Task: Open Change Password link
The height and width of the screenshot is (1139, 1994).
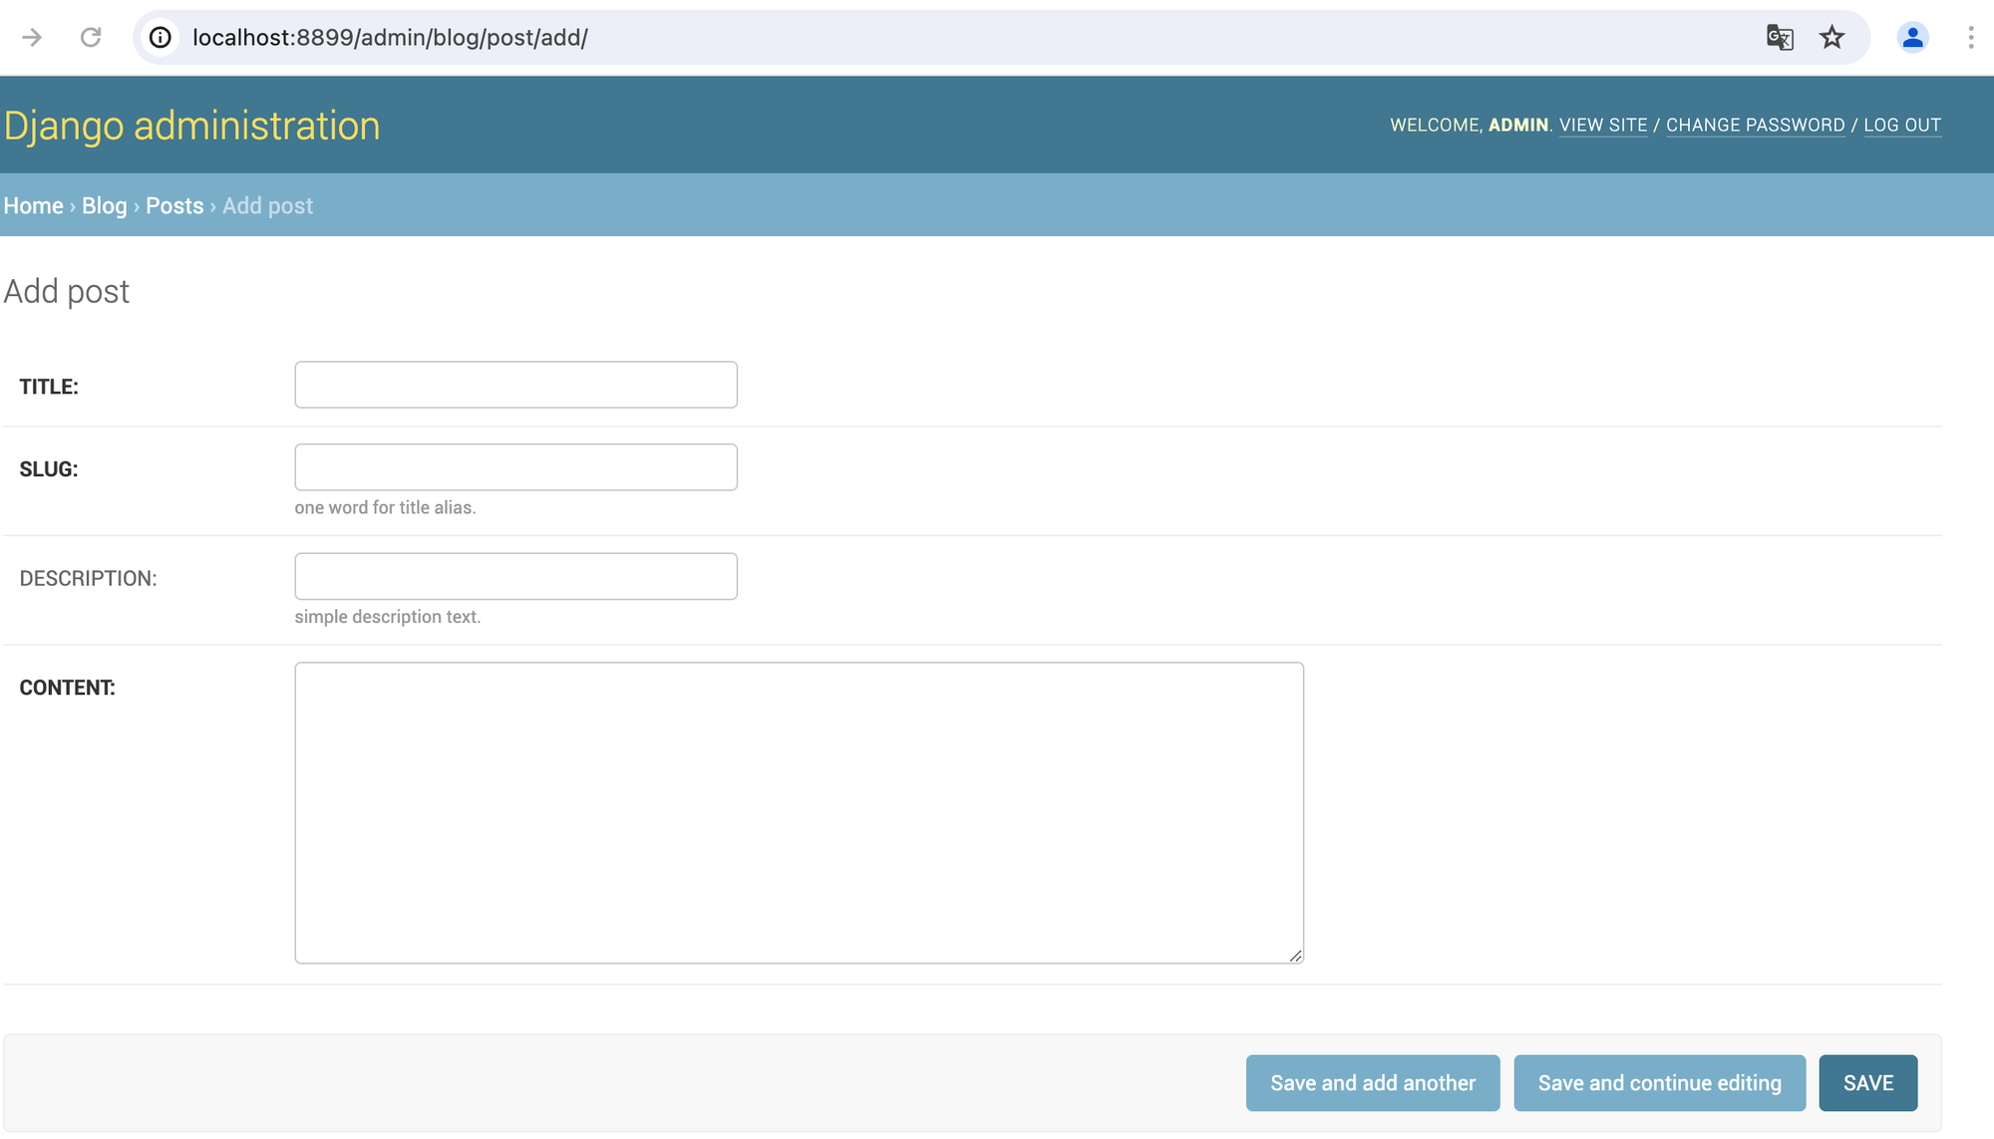Action: point(1755,126)
